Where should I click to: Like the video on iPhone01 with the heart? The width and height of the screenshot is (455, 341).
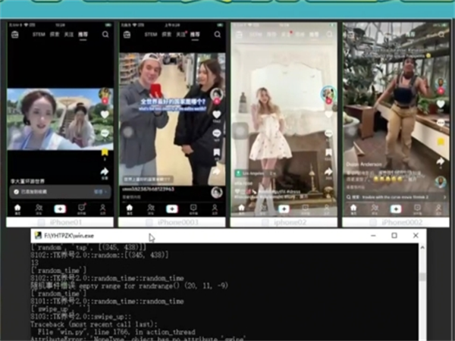pyautogui.click(x=105, y=114)
